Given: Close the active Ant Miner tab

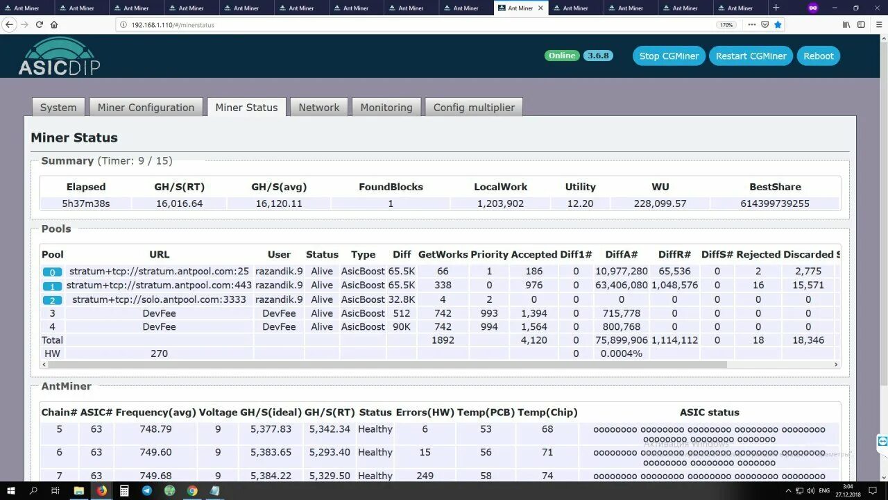Looking at the screenshot, I should [542, 8].
